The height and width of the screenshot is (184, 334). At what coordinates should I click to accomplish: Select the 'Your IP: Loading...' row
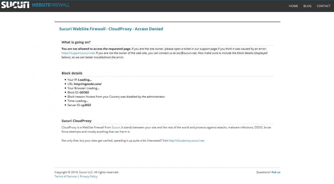[x=80, y=80]
